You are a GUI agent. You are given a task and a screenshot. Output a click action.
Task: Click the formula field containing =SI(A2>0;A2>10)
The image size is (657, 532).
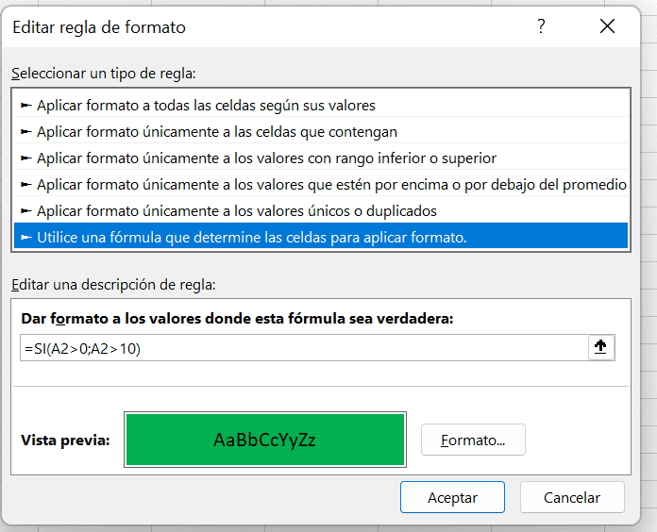point(302,347)
